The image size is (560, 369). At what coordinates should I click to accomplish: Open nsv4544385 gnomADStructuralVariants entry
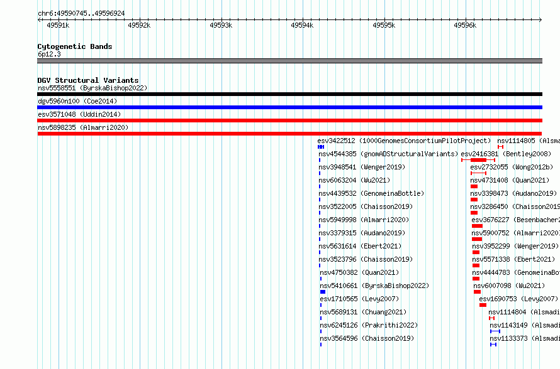[x=388, y=154]
